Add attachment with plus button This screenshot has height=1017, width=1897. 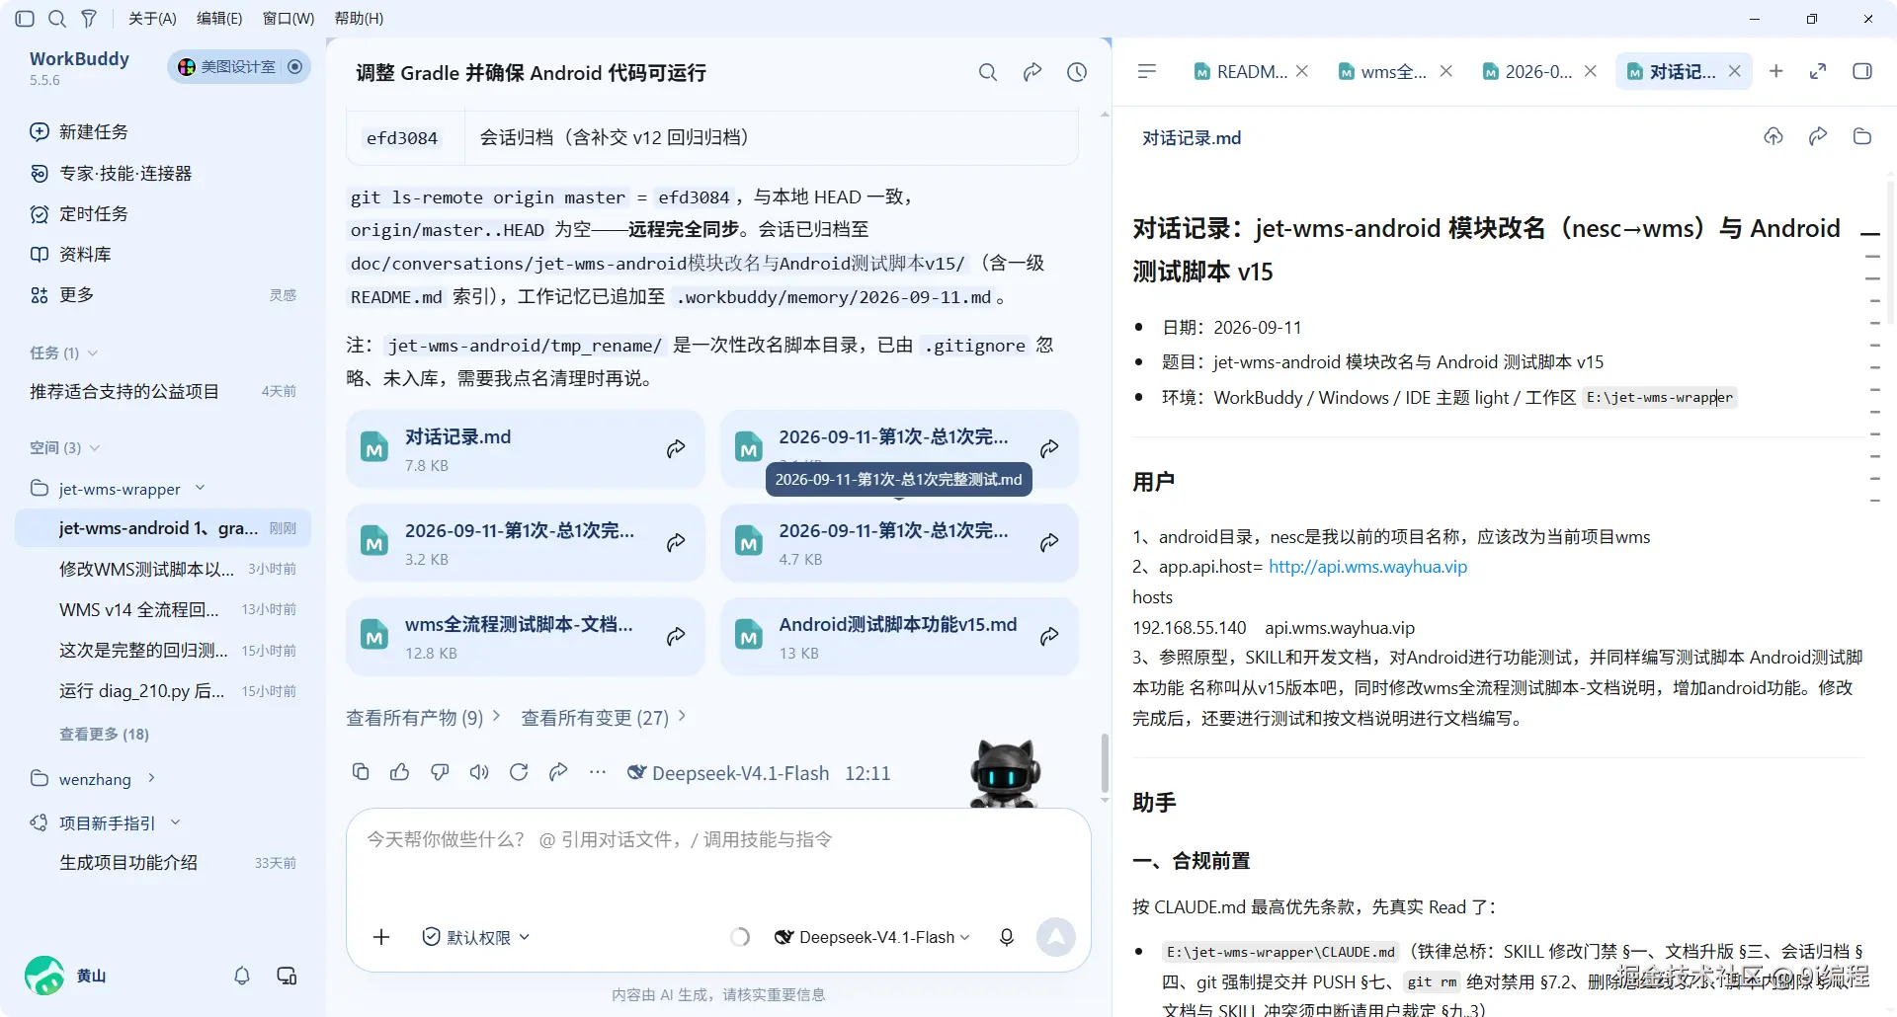coord(381,937)
